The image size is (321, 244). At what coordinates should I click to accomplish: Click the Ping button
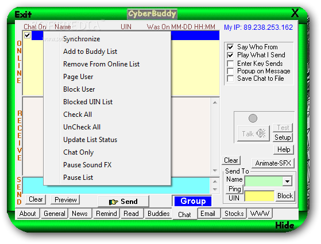235,189
